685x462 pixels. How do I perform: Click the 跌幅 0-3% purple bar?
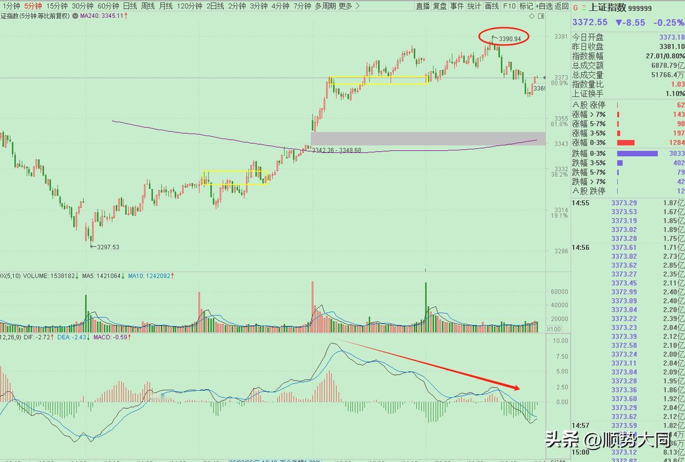coord(637,154)
